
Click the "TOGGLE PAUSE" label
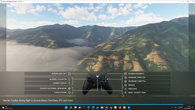click(60, 92)
